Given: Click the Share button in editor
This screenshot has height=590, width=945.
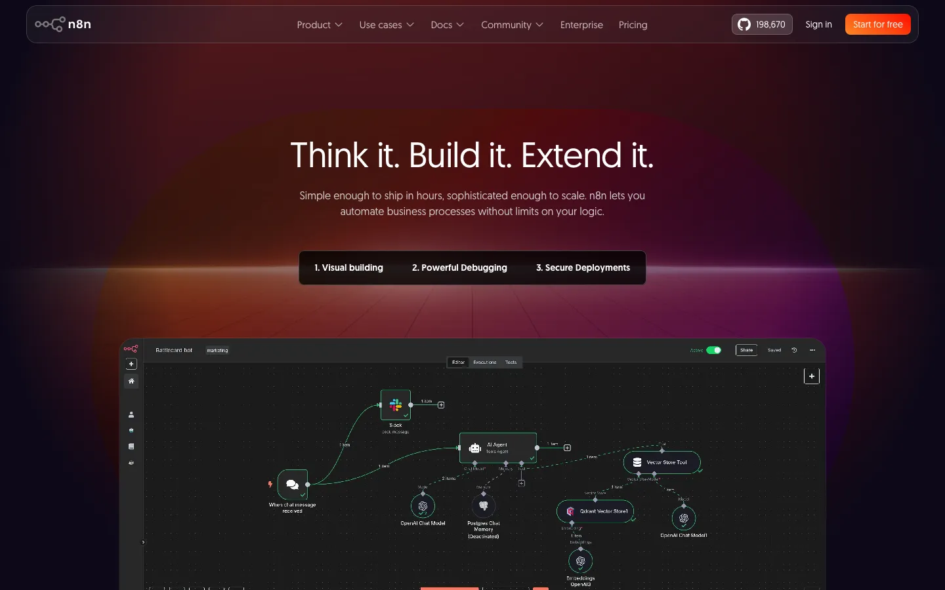Looking at the screenshot, I should click(747, 350).
